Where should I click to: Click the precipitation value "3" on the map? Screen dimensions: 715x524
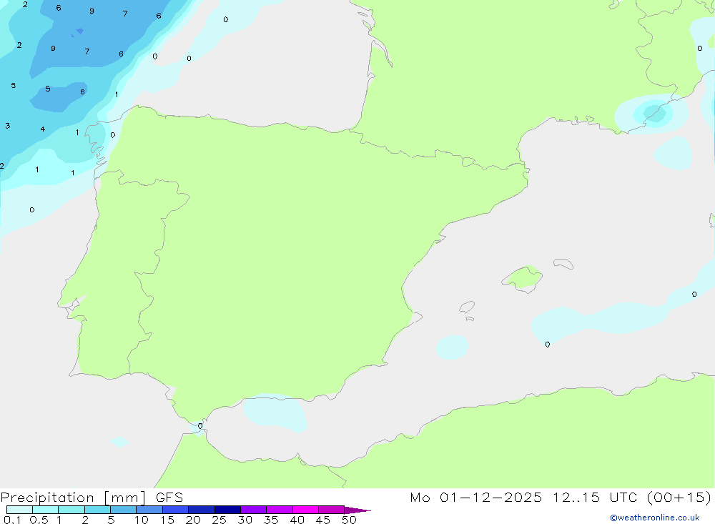pyautogui.click(x=8, y=125)
